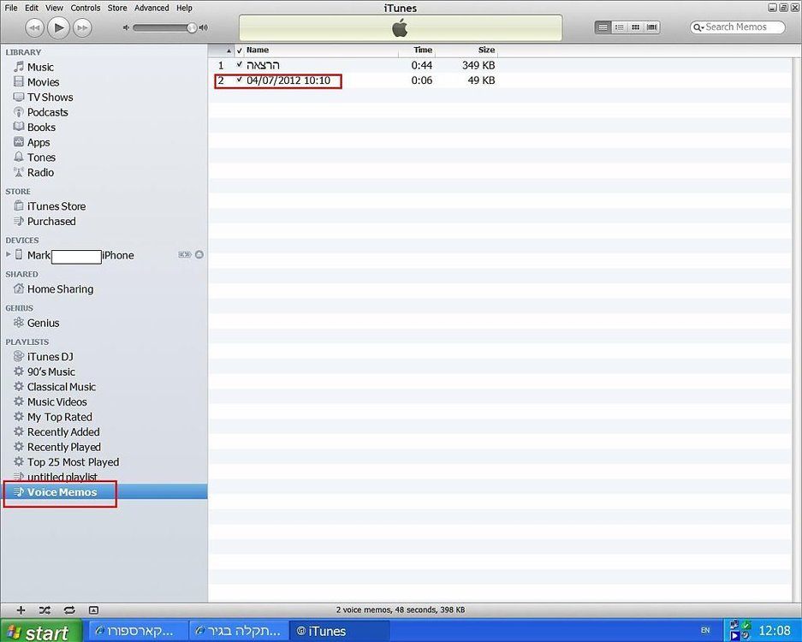Click the volume slider knob

192,27
